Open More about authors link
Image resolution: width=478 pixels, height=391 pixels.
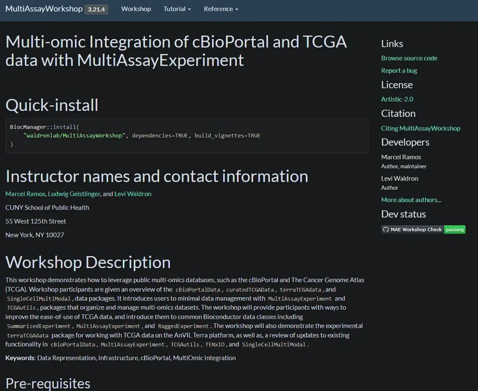411,200
